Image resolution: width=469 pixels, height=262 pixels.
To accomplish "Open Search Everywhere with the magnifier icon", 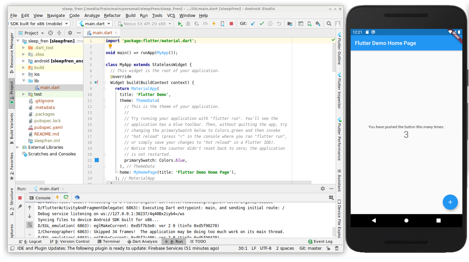I will [x=329, y=24].
